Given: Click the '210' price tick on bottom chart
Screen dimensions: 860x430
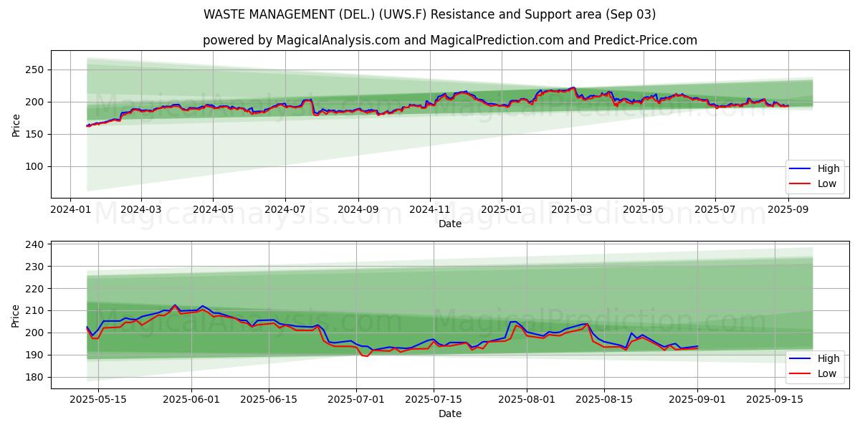Looking at the screenshot, I should tap(36, 311).
